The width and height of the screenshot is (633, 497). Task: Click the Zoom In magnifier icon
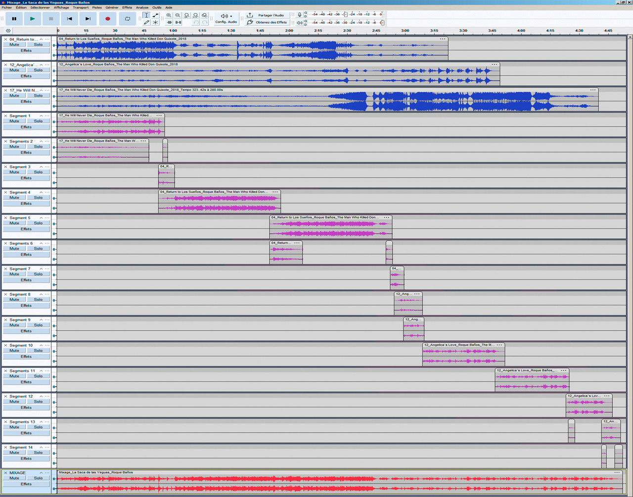tap(169, 15)
